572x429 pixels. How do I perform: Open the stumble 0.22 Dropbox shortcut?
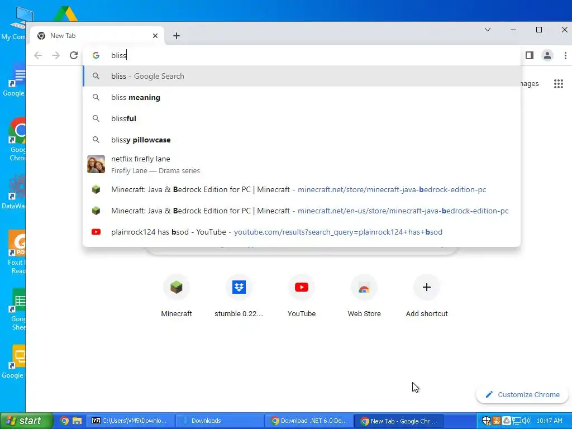pos(239,295)
